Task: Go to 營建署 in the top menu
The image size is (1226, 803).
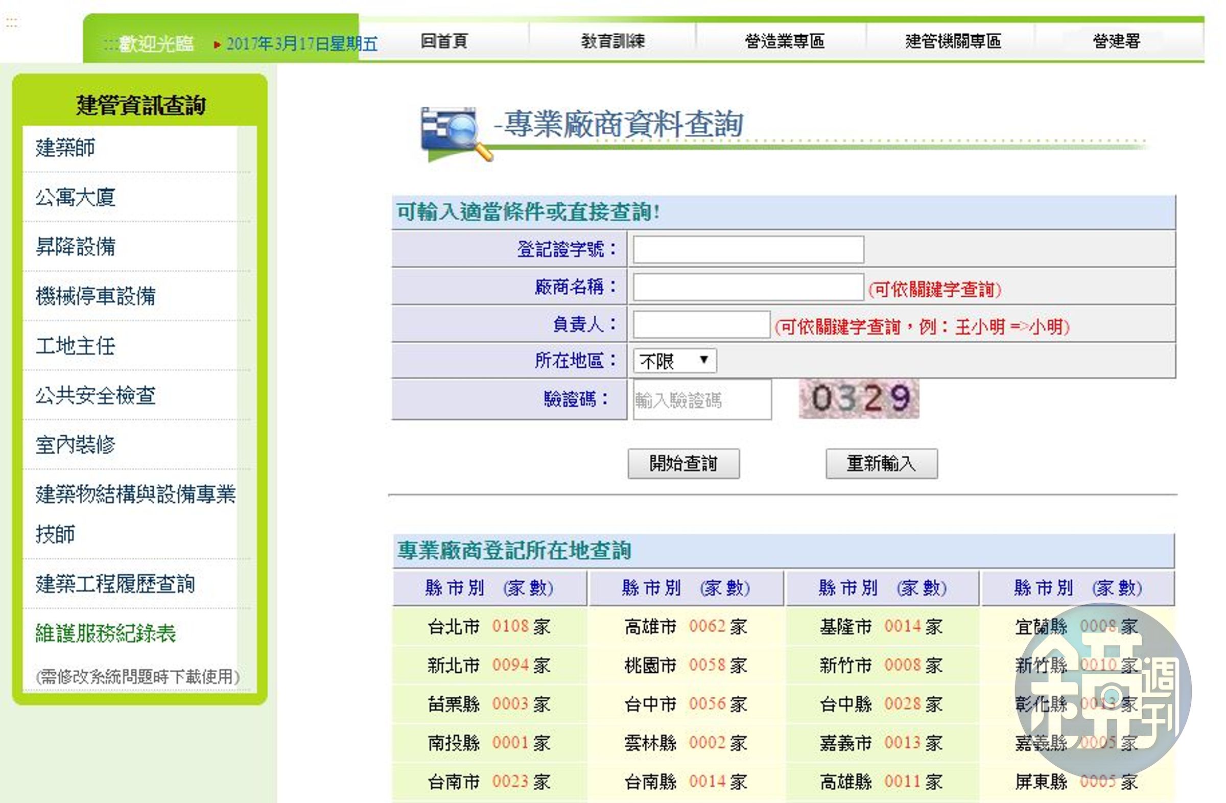Action: pos(1116,41)
